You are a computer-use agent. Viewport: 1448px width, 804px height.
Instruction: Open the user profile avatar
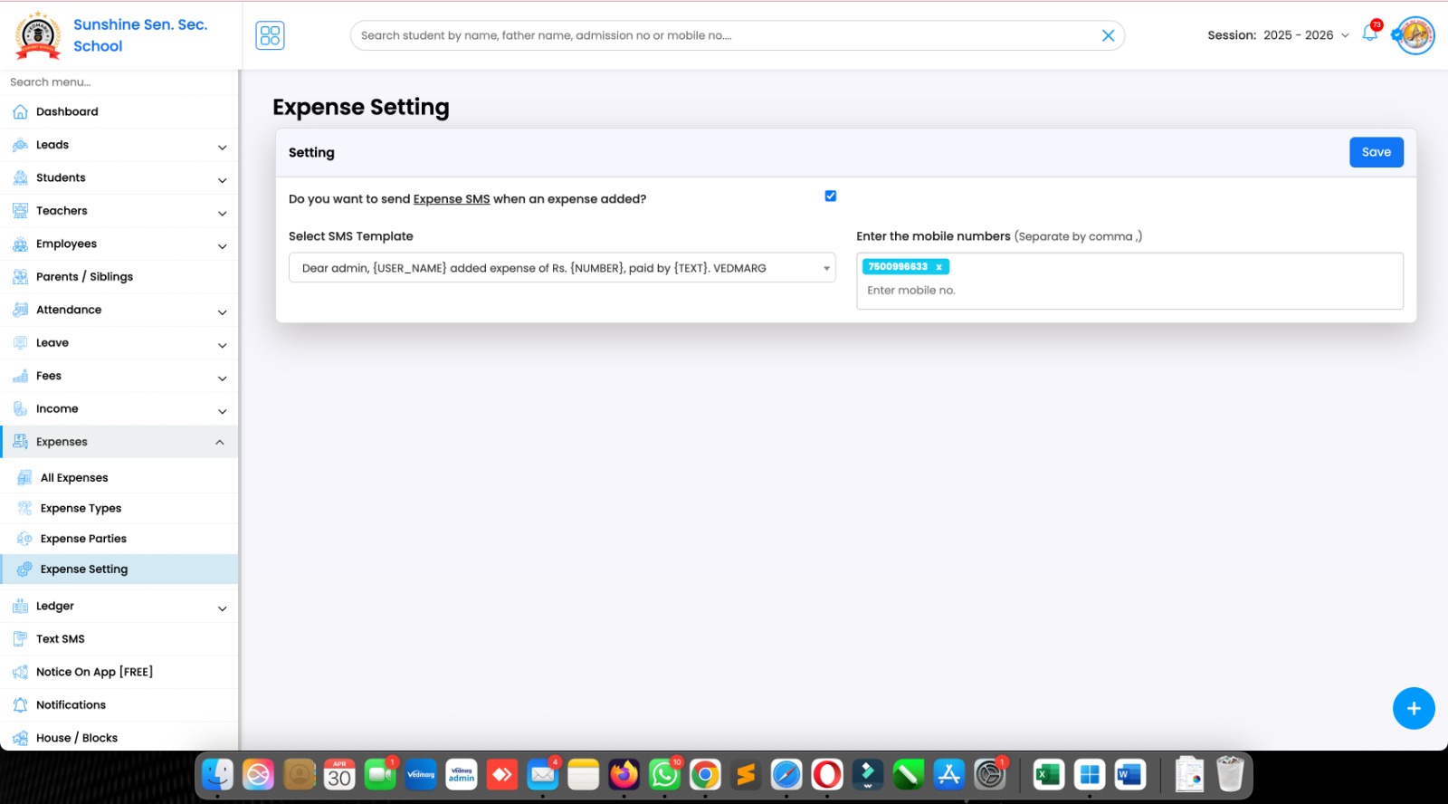1415,35
